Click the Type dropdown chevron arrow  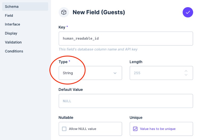[x=115, y=73]
